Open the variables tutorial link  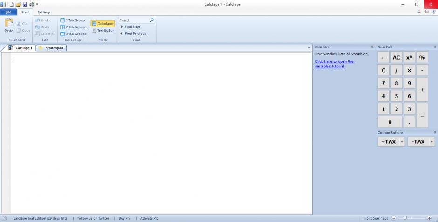[x=335, y=64]
